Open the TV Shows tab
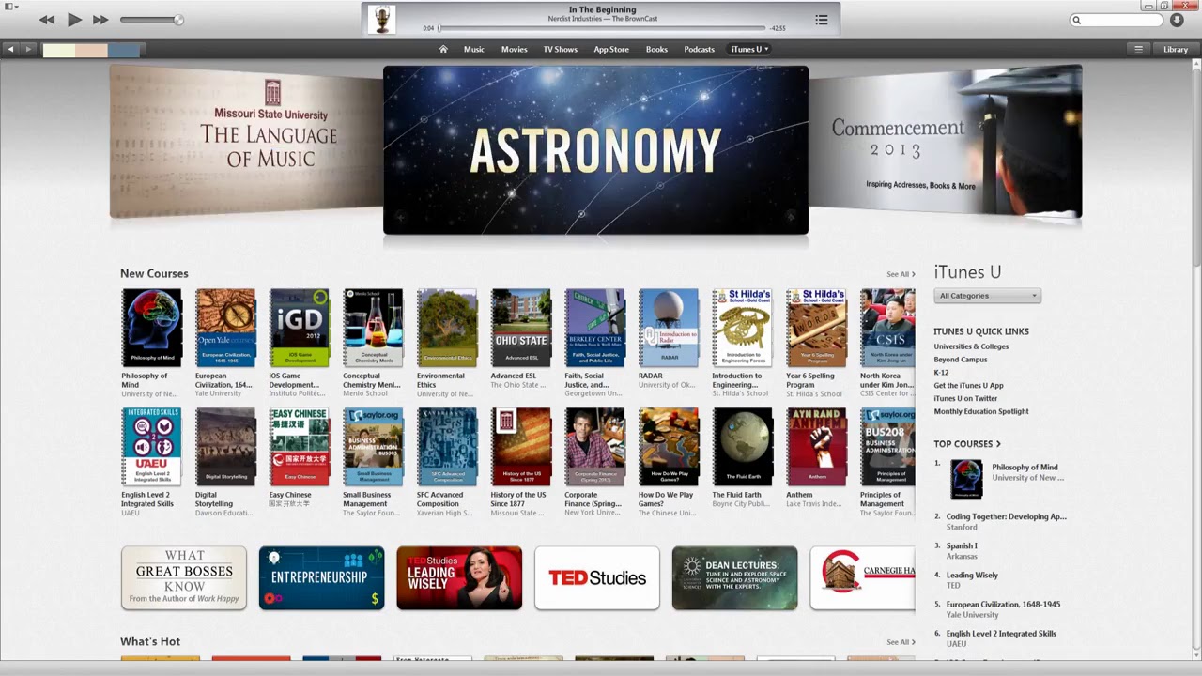1202x676 pixels. click(x=560, y=49)
